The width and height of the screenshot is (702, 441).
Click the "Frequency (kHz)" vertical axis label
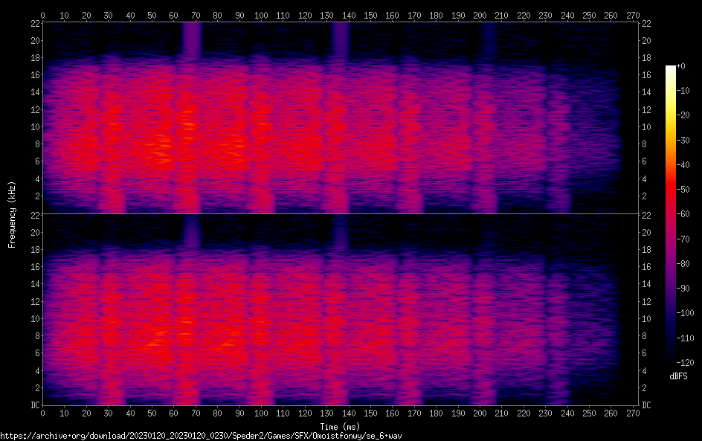(12, 214)
